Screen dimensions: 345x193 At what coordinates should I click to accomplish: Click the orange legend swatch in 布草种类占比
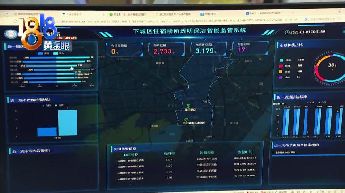pyautogui.click(x=281, y=72)
